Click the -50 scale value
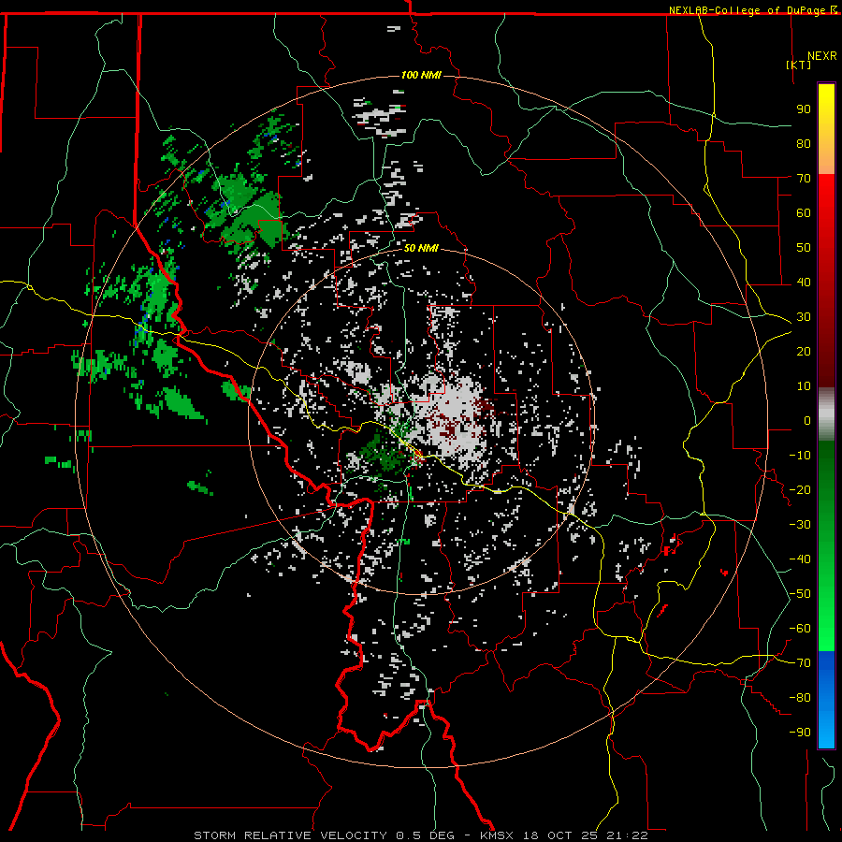842x842 pixels. coord(800,594)
